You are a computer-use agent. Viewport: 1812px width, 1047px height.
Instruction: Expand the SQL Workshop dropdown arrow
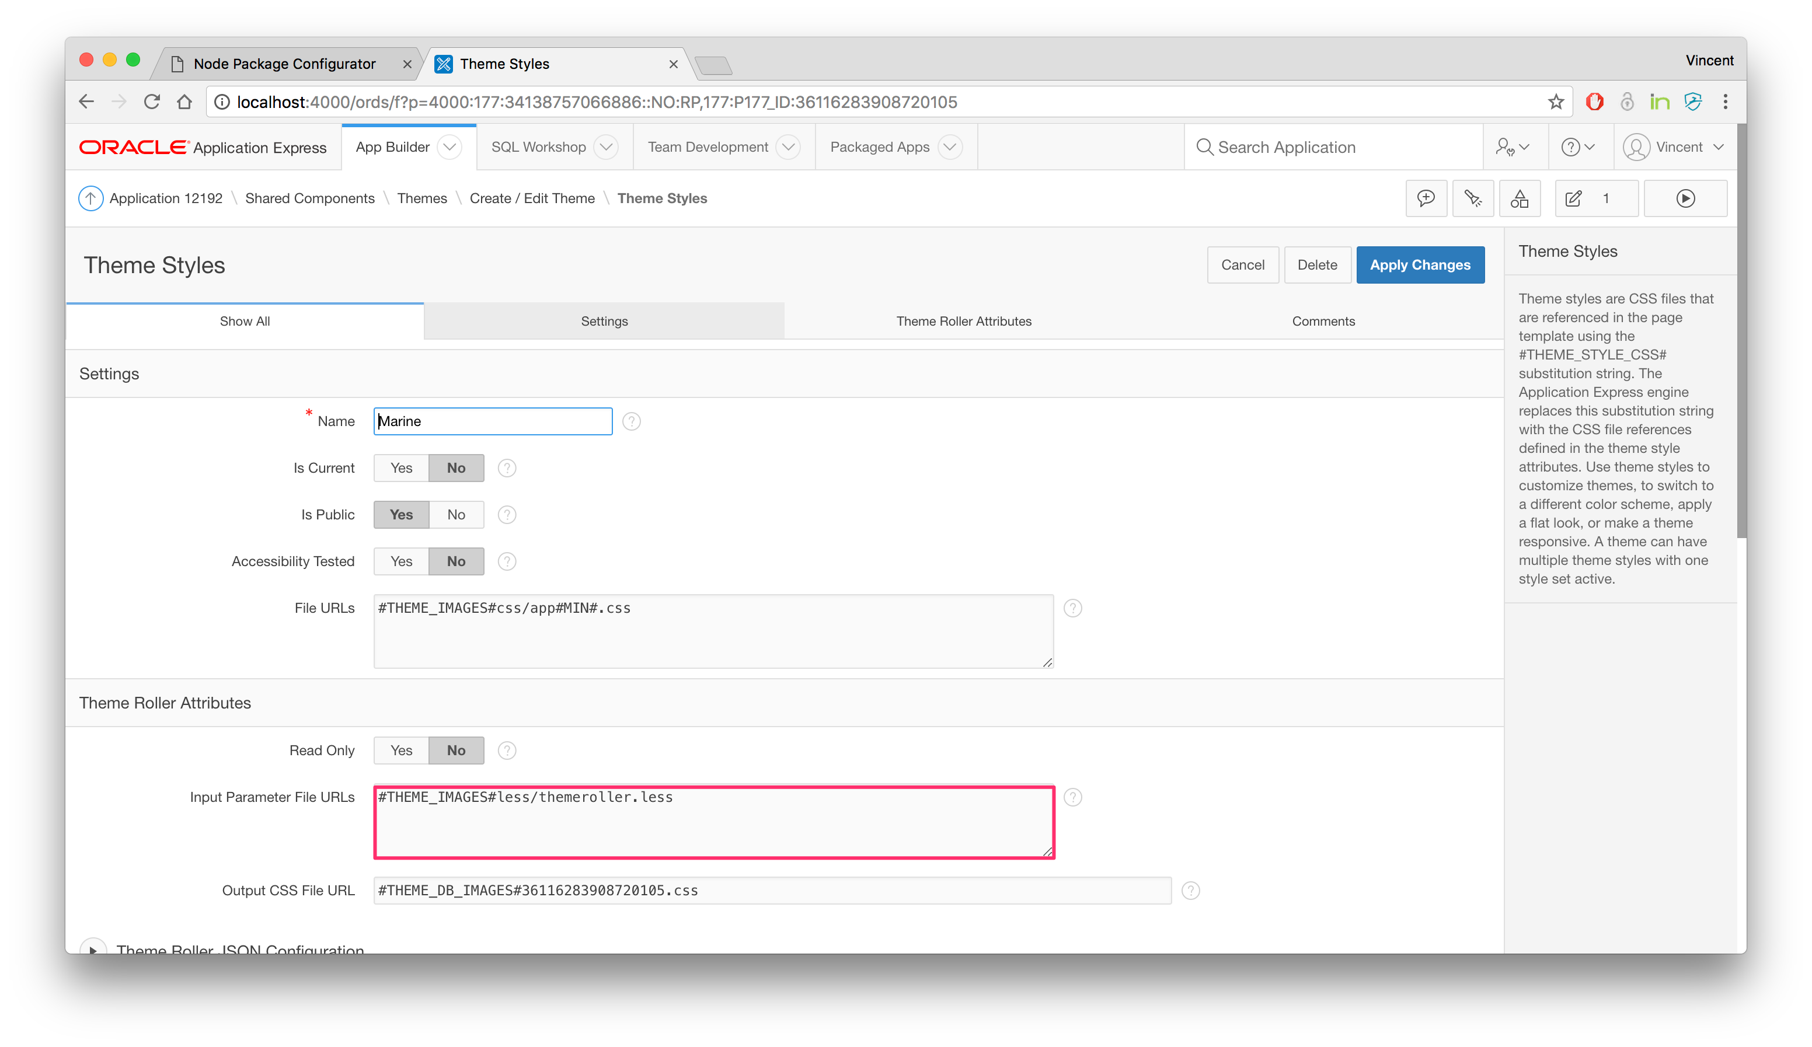coord(606,146)
